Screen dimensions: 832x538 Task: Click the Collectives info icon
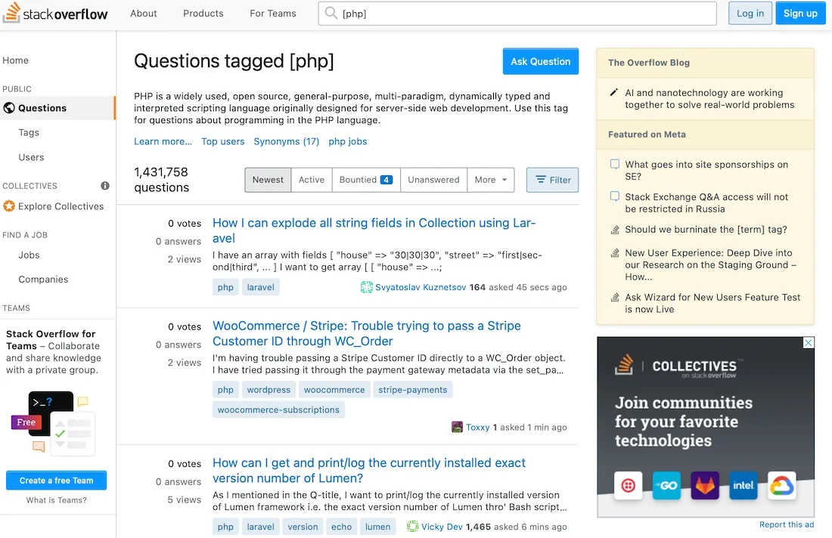pos(105,186)
